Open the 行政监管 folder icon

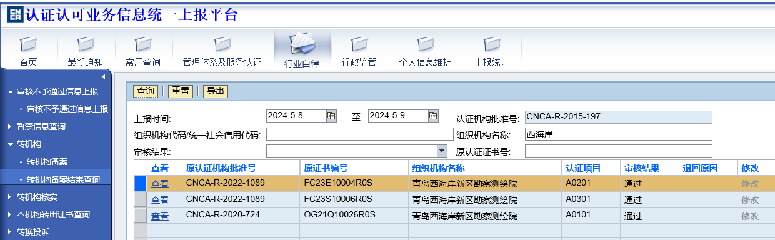[359, 44]
